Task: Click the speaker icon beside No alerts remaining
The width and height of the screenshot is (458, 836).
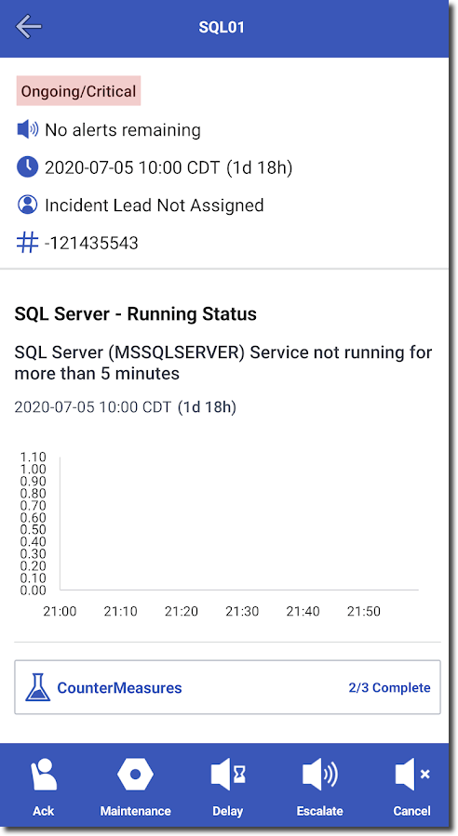Action: (28, 129)
